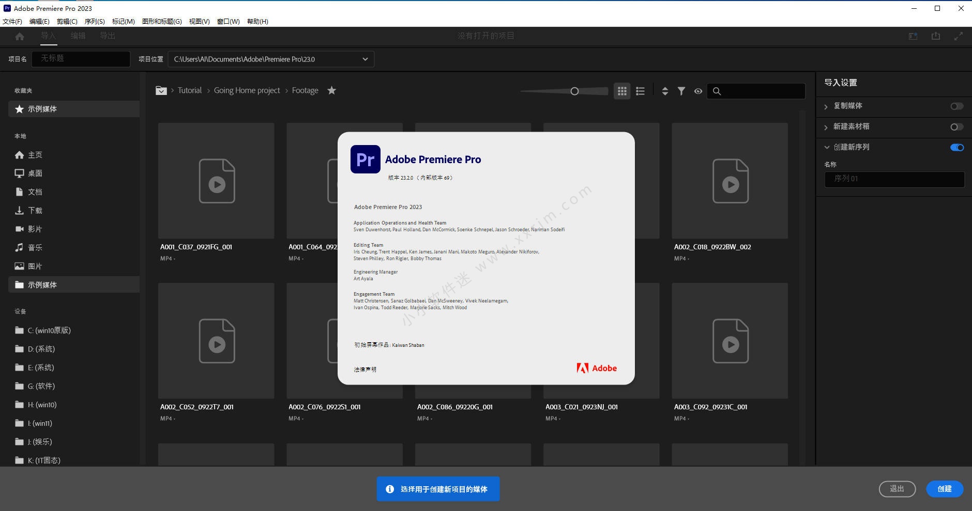Click the 法律声明 link in About dialog
This screenshot has width=972, height=511.
click(365, 370)
